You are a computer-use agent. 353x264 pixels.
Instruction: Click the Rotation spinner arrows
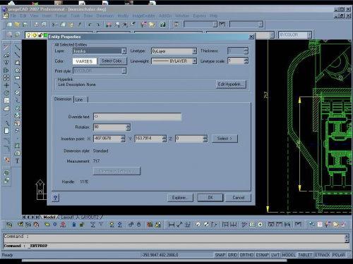[128, 127]
